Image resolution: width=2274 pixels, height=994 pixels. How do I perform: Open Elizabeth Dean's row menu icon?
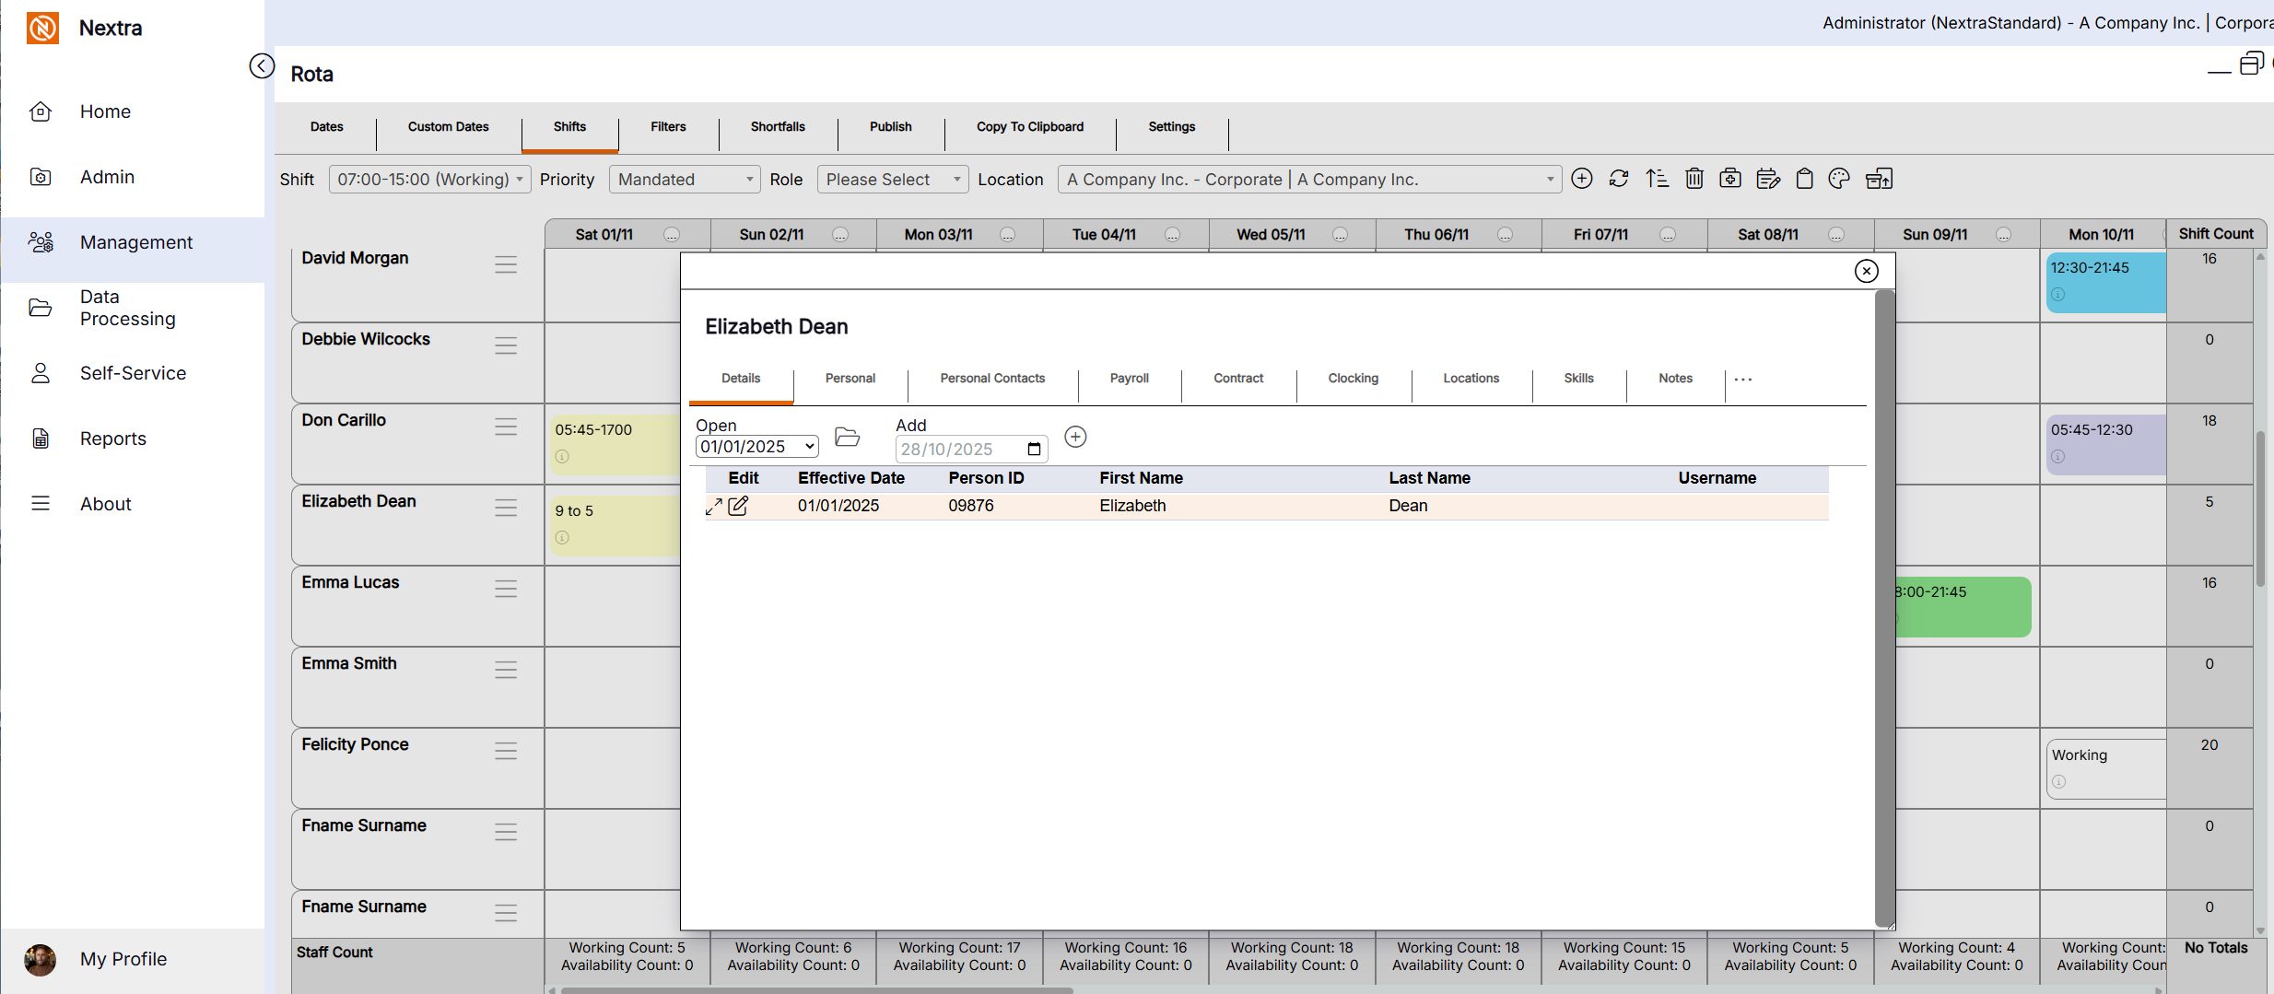click(x=506, y=508)
